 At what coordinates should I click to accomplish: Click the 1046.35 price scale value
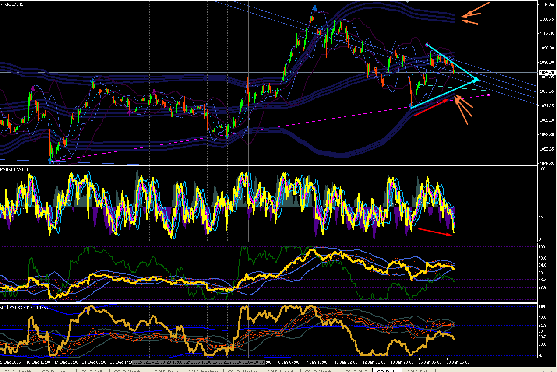point(547,164)
